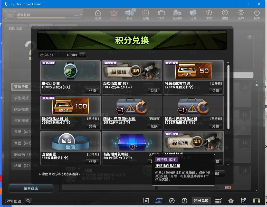Exchange the 生化计步器 item

(92, 91)
